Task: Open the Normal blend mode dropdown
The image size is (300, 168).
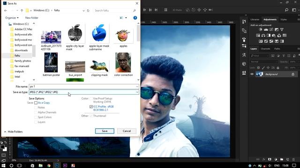Action: [x=263, y=62]
